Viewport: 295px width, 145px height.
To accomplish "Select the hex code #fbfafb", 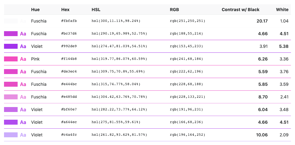I will (69, 21).
